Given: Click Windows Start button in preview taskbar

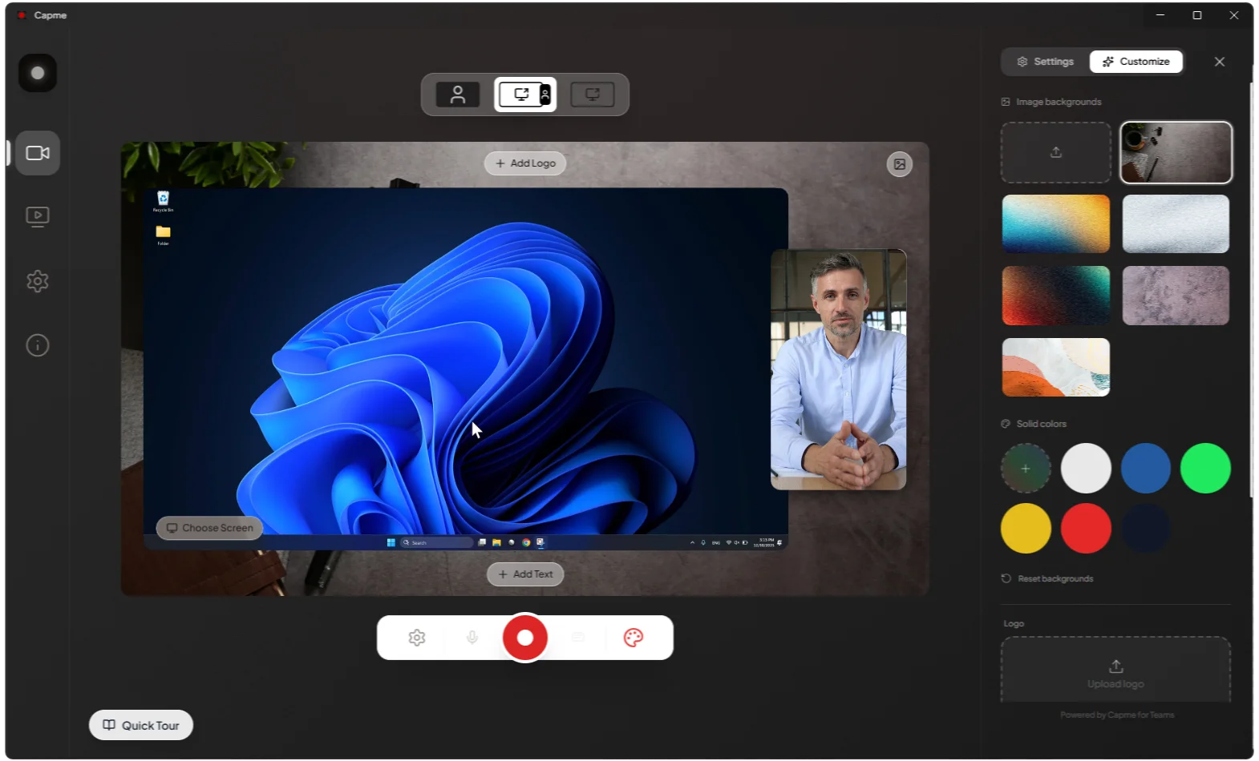Looking at the screenshot, I should coord(391,542).
